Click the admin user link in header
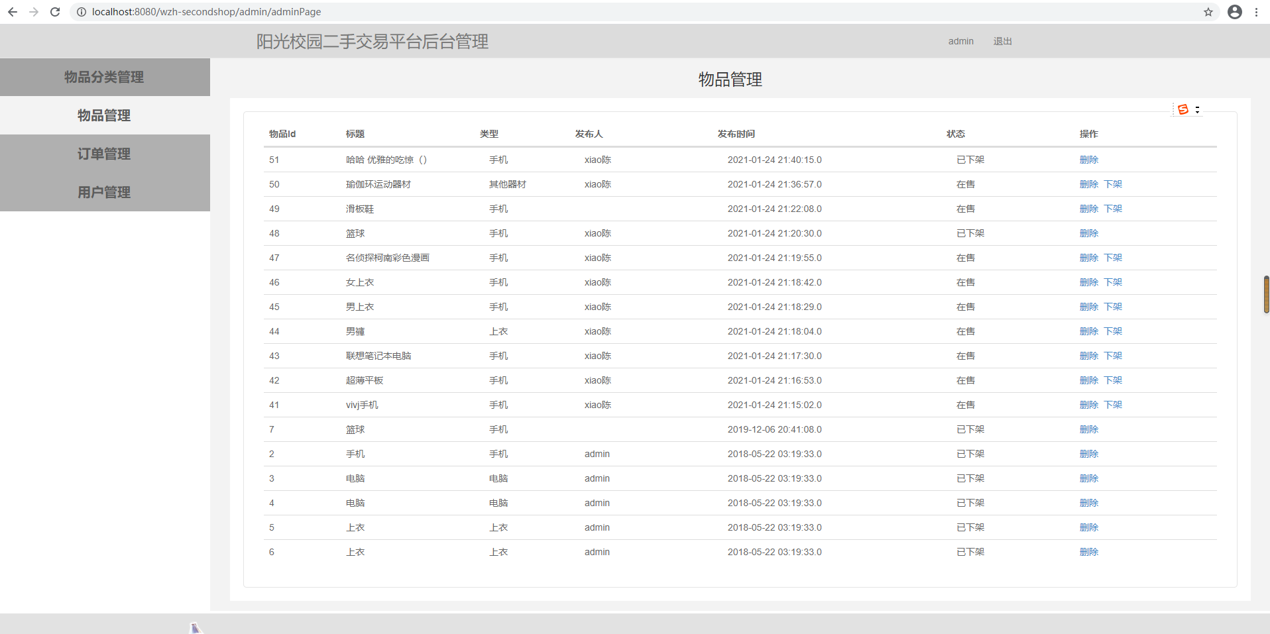This screenshot has width=1270, height=634. coord(960,41)
